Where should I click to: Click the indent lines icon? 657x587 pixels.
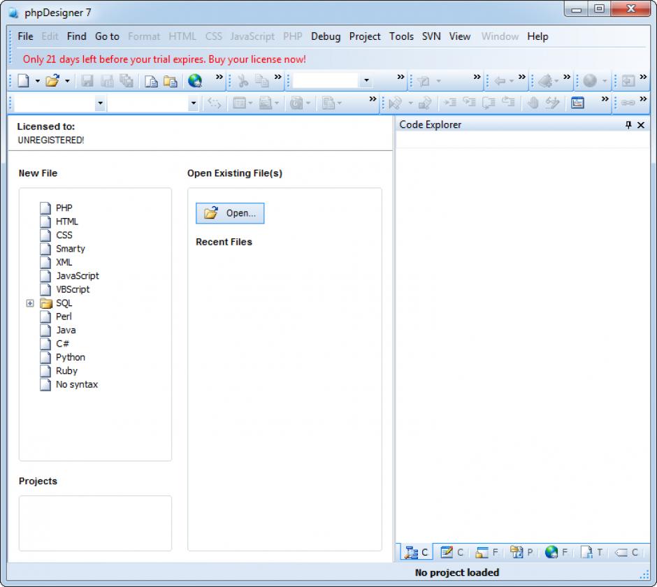click(x=450, y=102)
